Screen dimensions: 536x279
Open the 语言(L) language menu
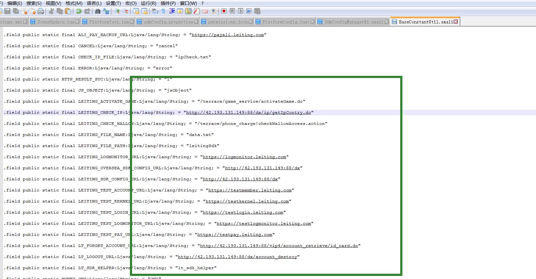click(x=94, y=3)
